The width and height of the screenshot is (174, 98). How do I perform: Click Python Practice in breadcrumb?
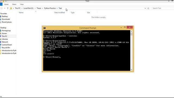click(x=50, y=8)
